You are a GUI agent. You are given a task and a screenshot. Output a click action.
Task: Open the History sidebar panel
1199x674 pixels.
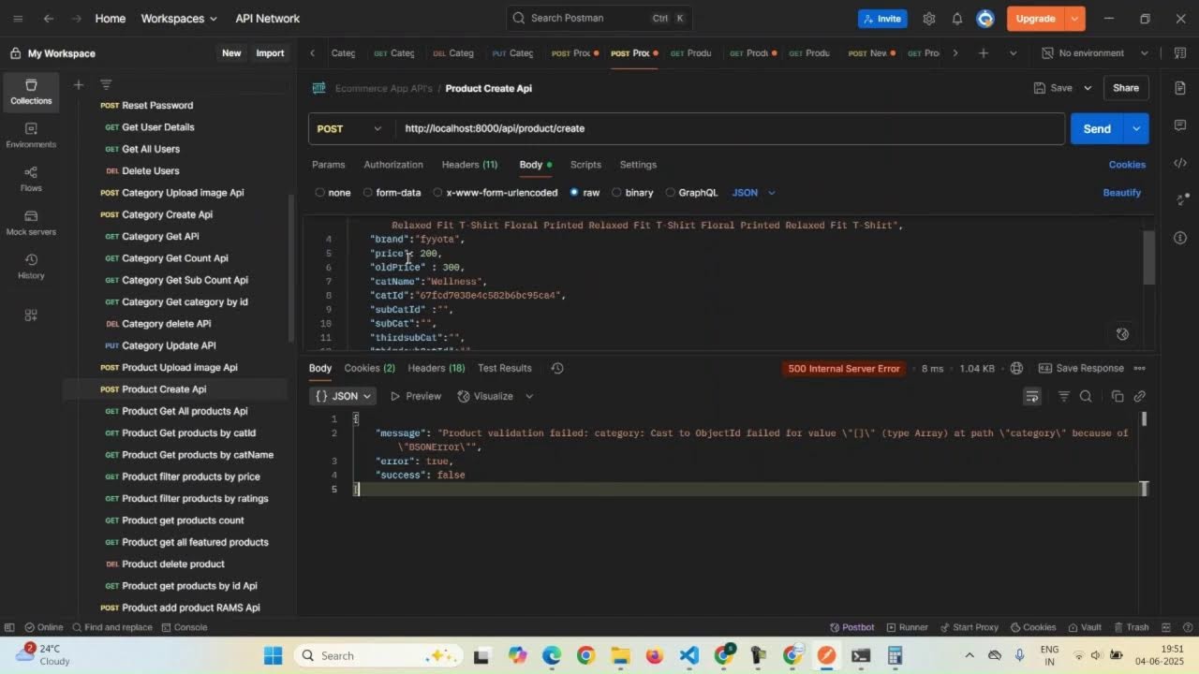point(31,267)
